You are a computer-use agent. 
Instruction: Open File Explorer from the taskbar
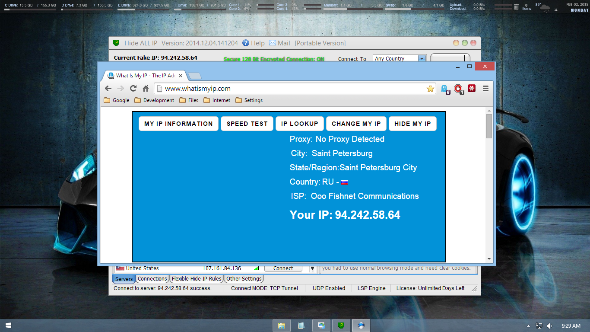coord(282,326)
